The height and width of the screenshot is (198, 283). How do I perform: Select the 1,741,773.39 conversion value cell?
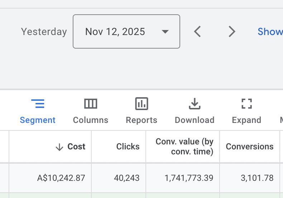[183, 178]
